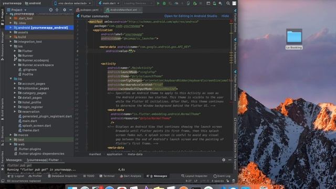Image resolution: width=336 pixels, height=189 pixels.
Task: Open the Logcat tool window tab
Action: coord(16,176)
